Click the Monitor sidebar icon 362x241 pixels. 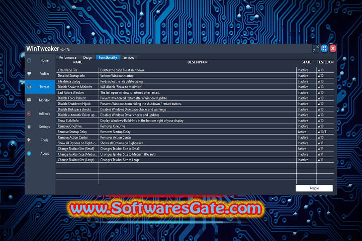tap(29, 100)
